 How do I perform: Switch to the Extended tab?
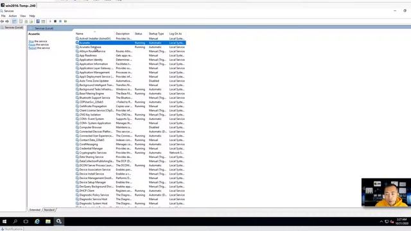[x=35, y=210]
